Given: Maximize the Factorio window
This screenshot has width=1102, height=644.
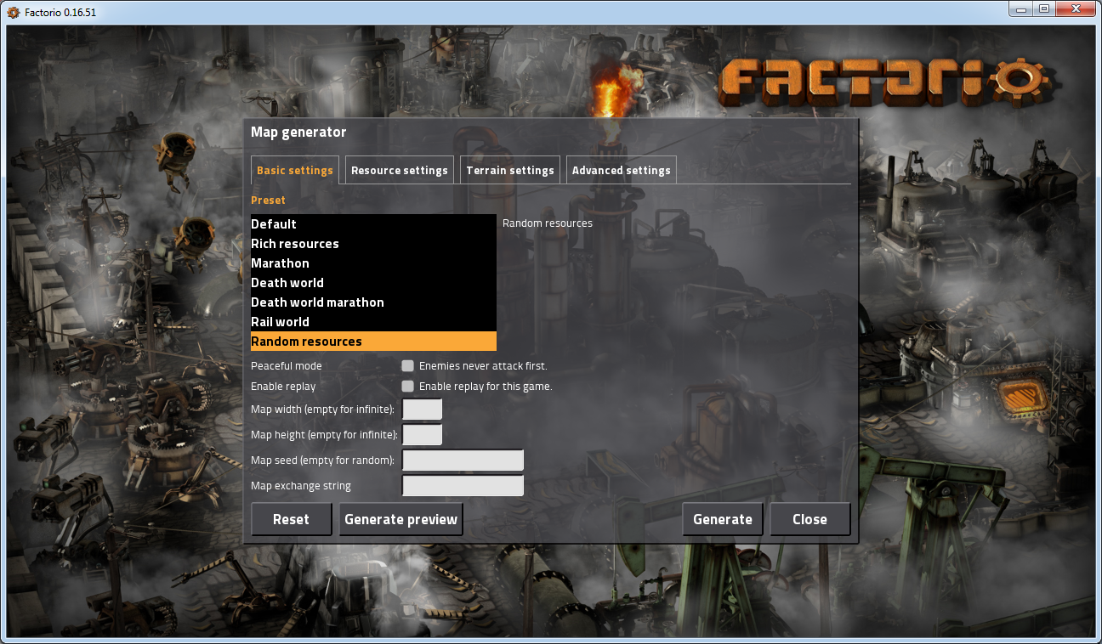Looking at the screenshot, I should (x=1043, y=8).
